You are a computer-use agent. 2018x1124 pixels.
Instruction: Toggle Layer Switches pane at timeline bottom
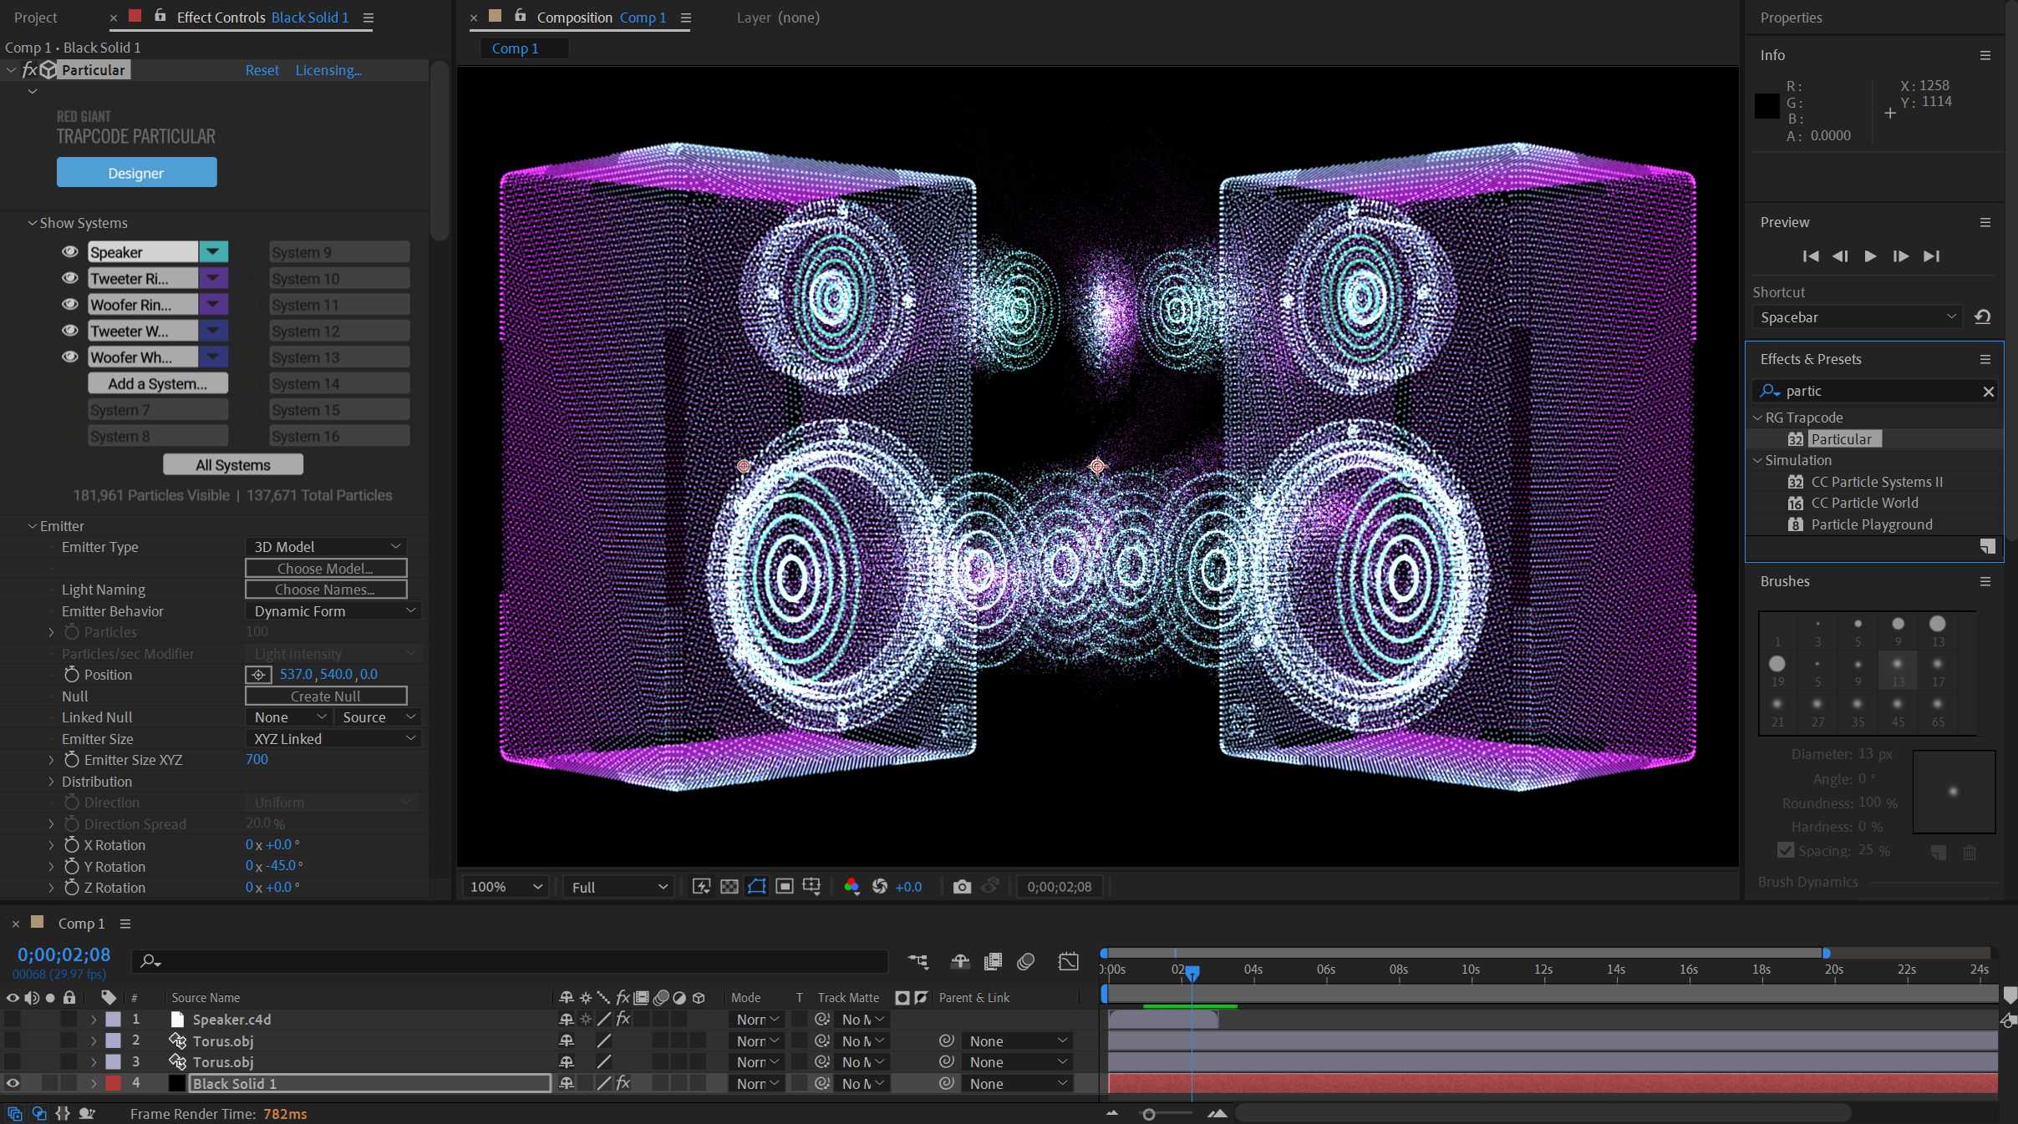coord(14,1113)
